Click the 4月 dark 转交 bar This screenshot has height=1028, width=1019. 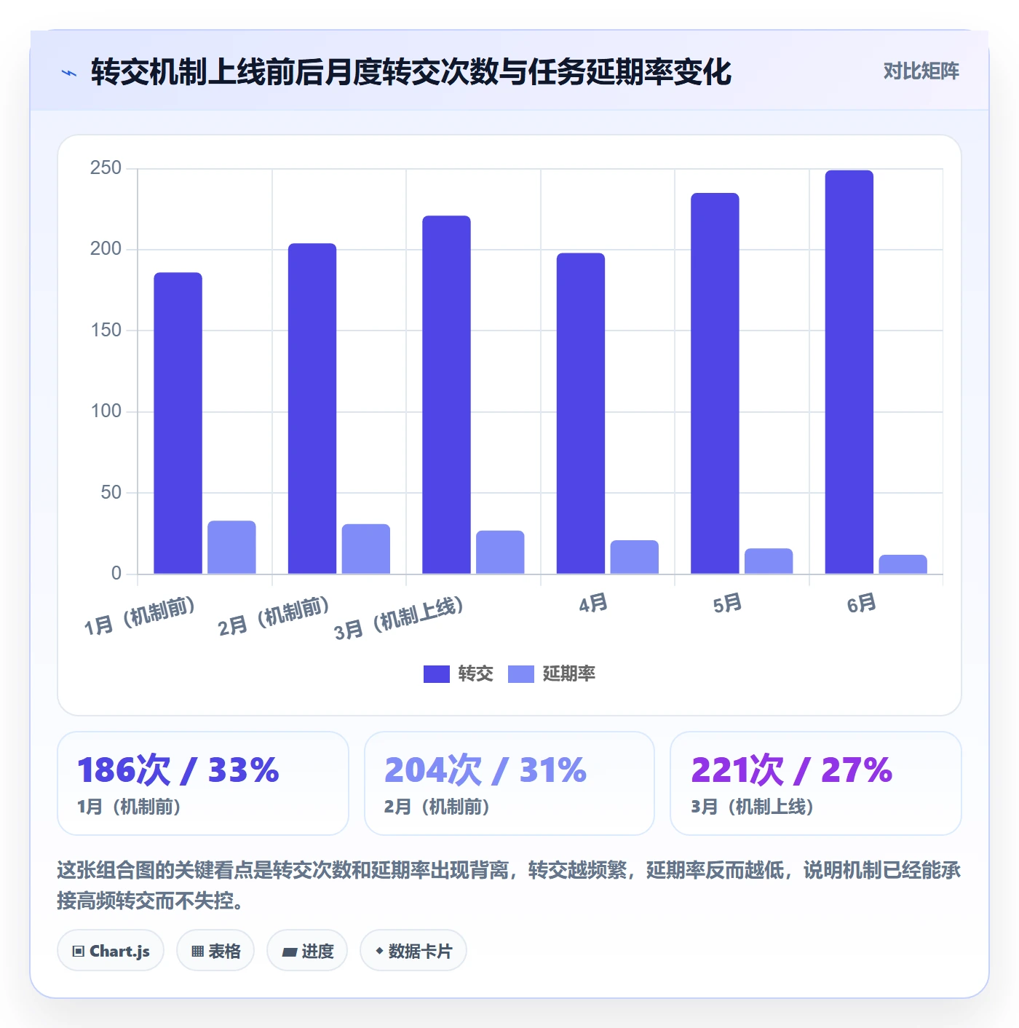(x=581, y=414)
